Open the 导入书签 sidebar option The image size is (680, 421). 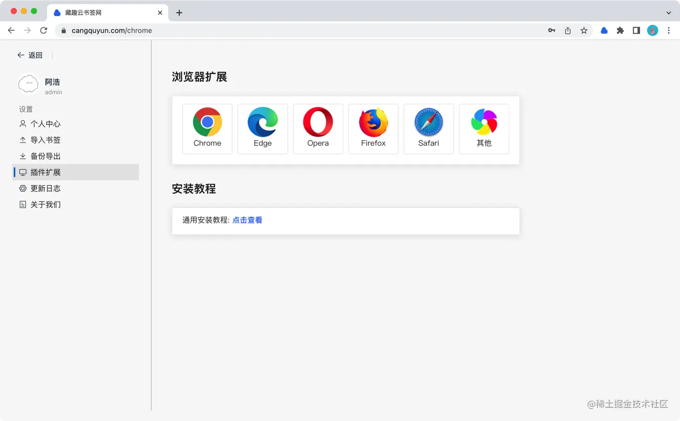click(45, 140)
